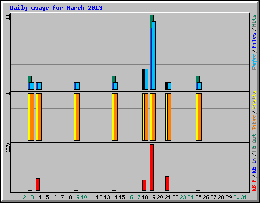Screen dimensions: 260x203
Task: Click the 'kB In' legend label
Action: [x=254, y=165]
